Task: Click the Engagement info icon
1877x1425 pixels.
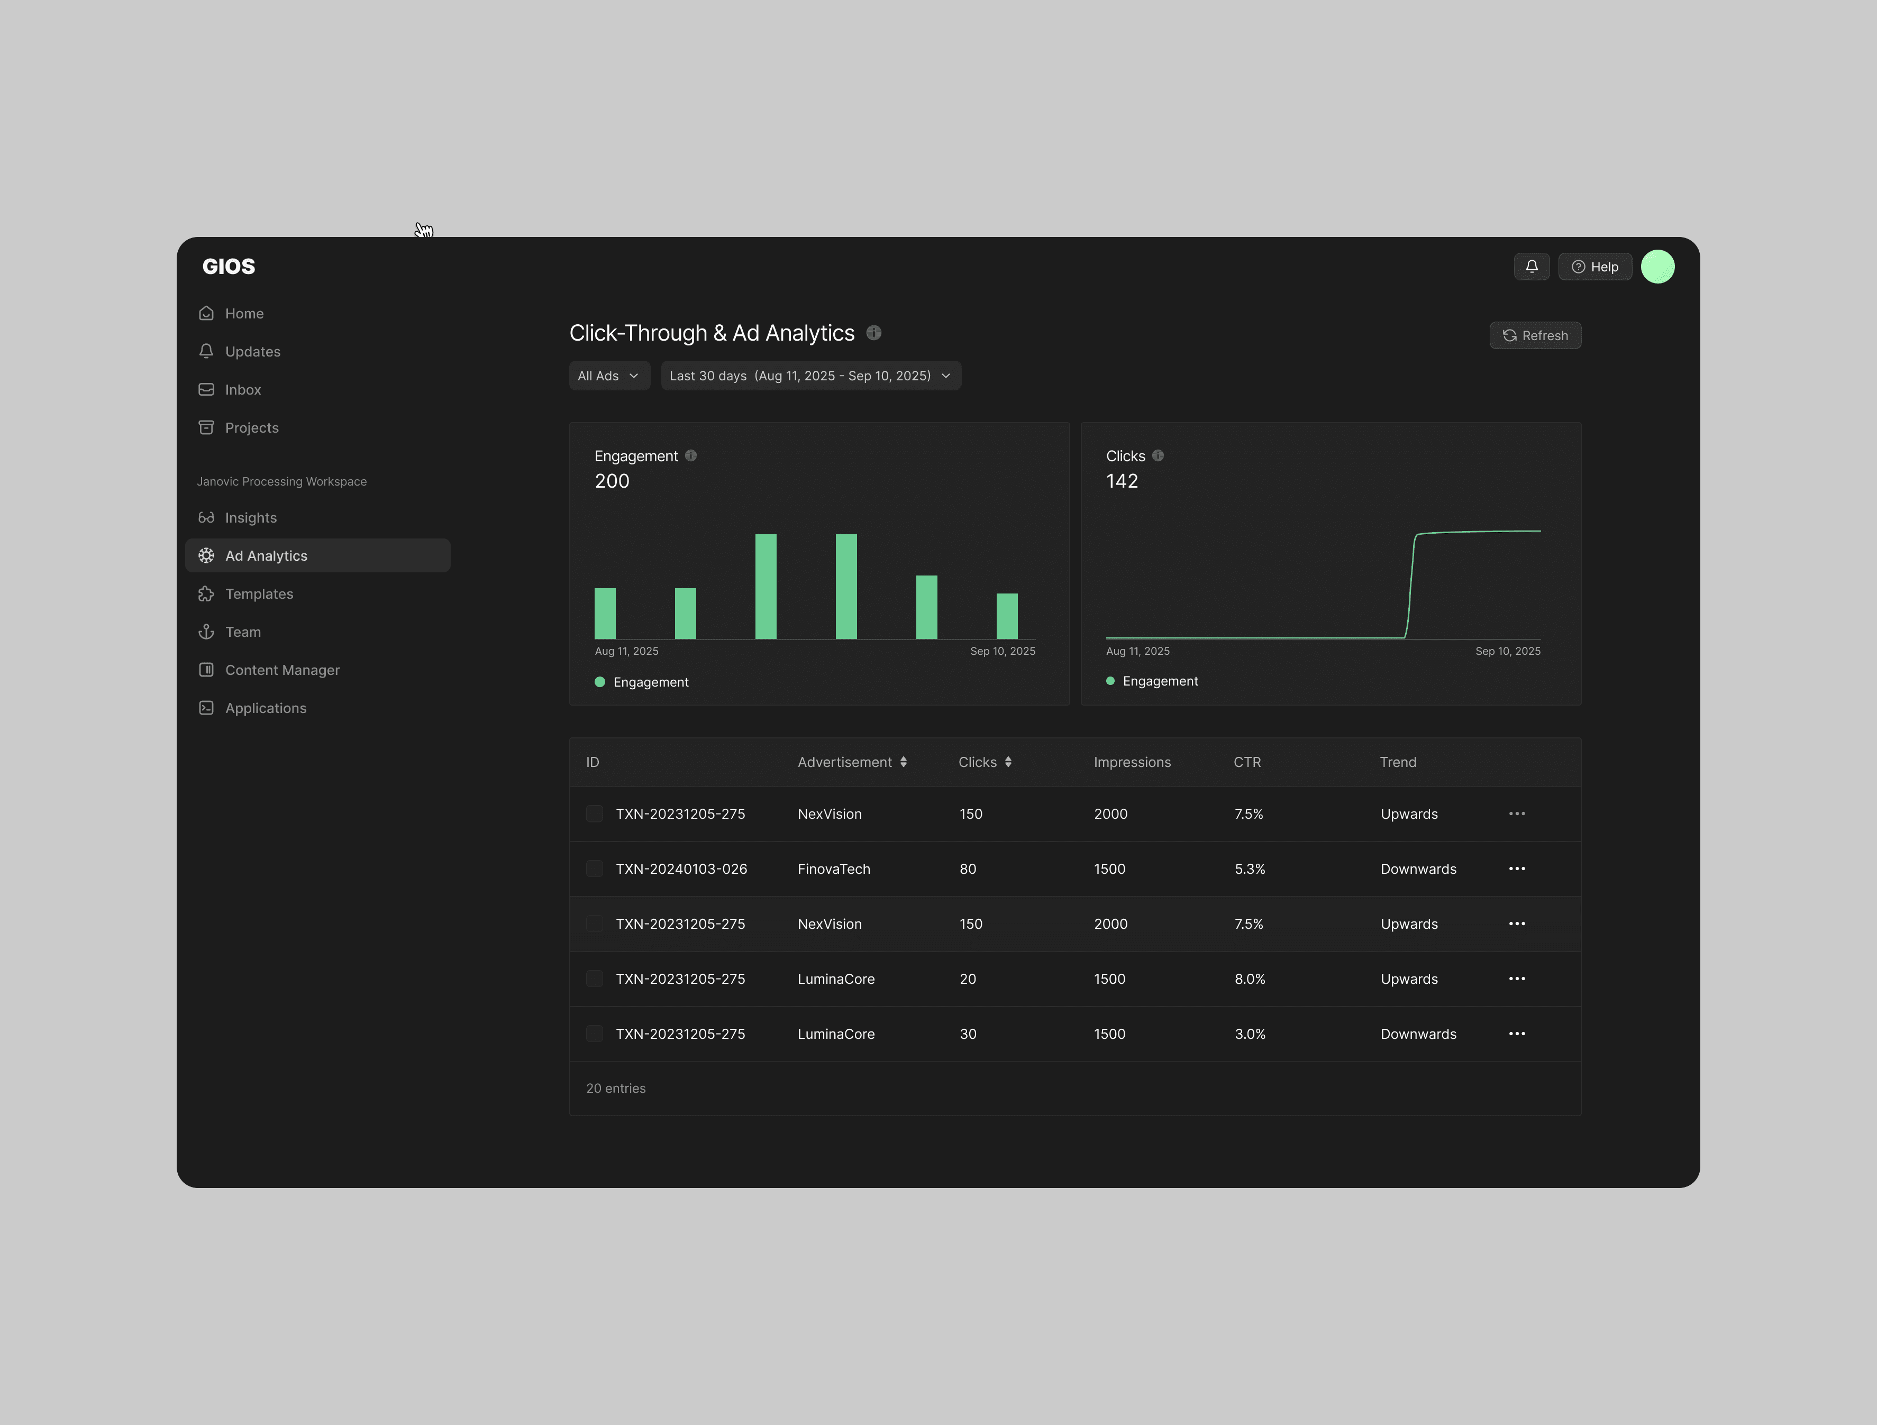Action: pyautogui.click(x=691, y=455)
